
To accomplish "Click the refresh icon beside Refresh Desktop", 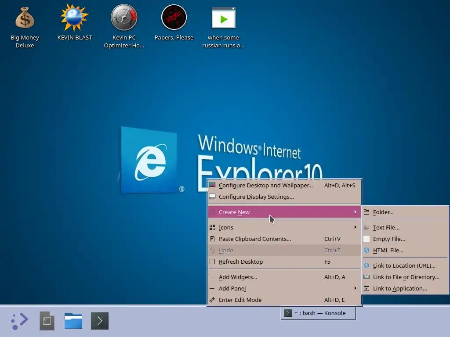I will (x=212, y=262).
